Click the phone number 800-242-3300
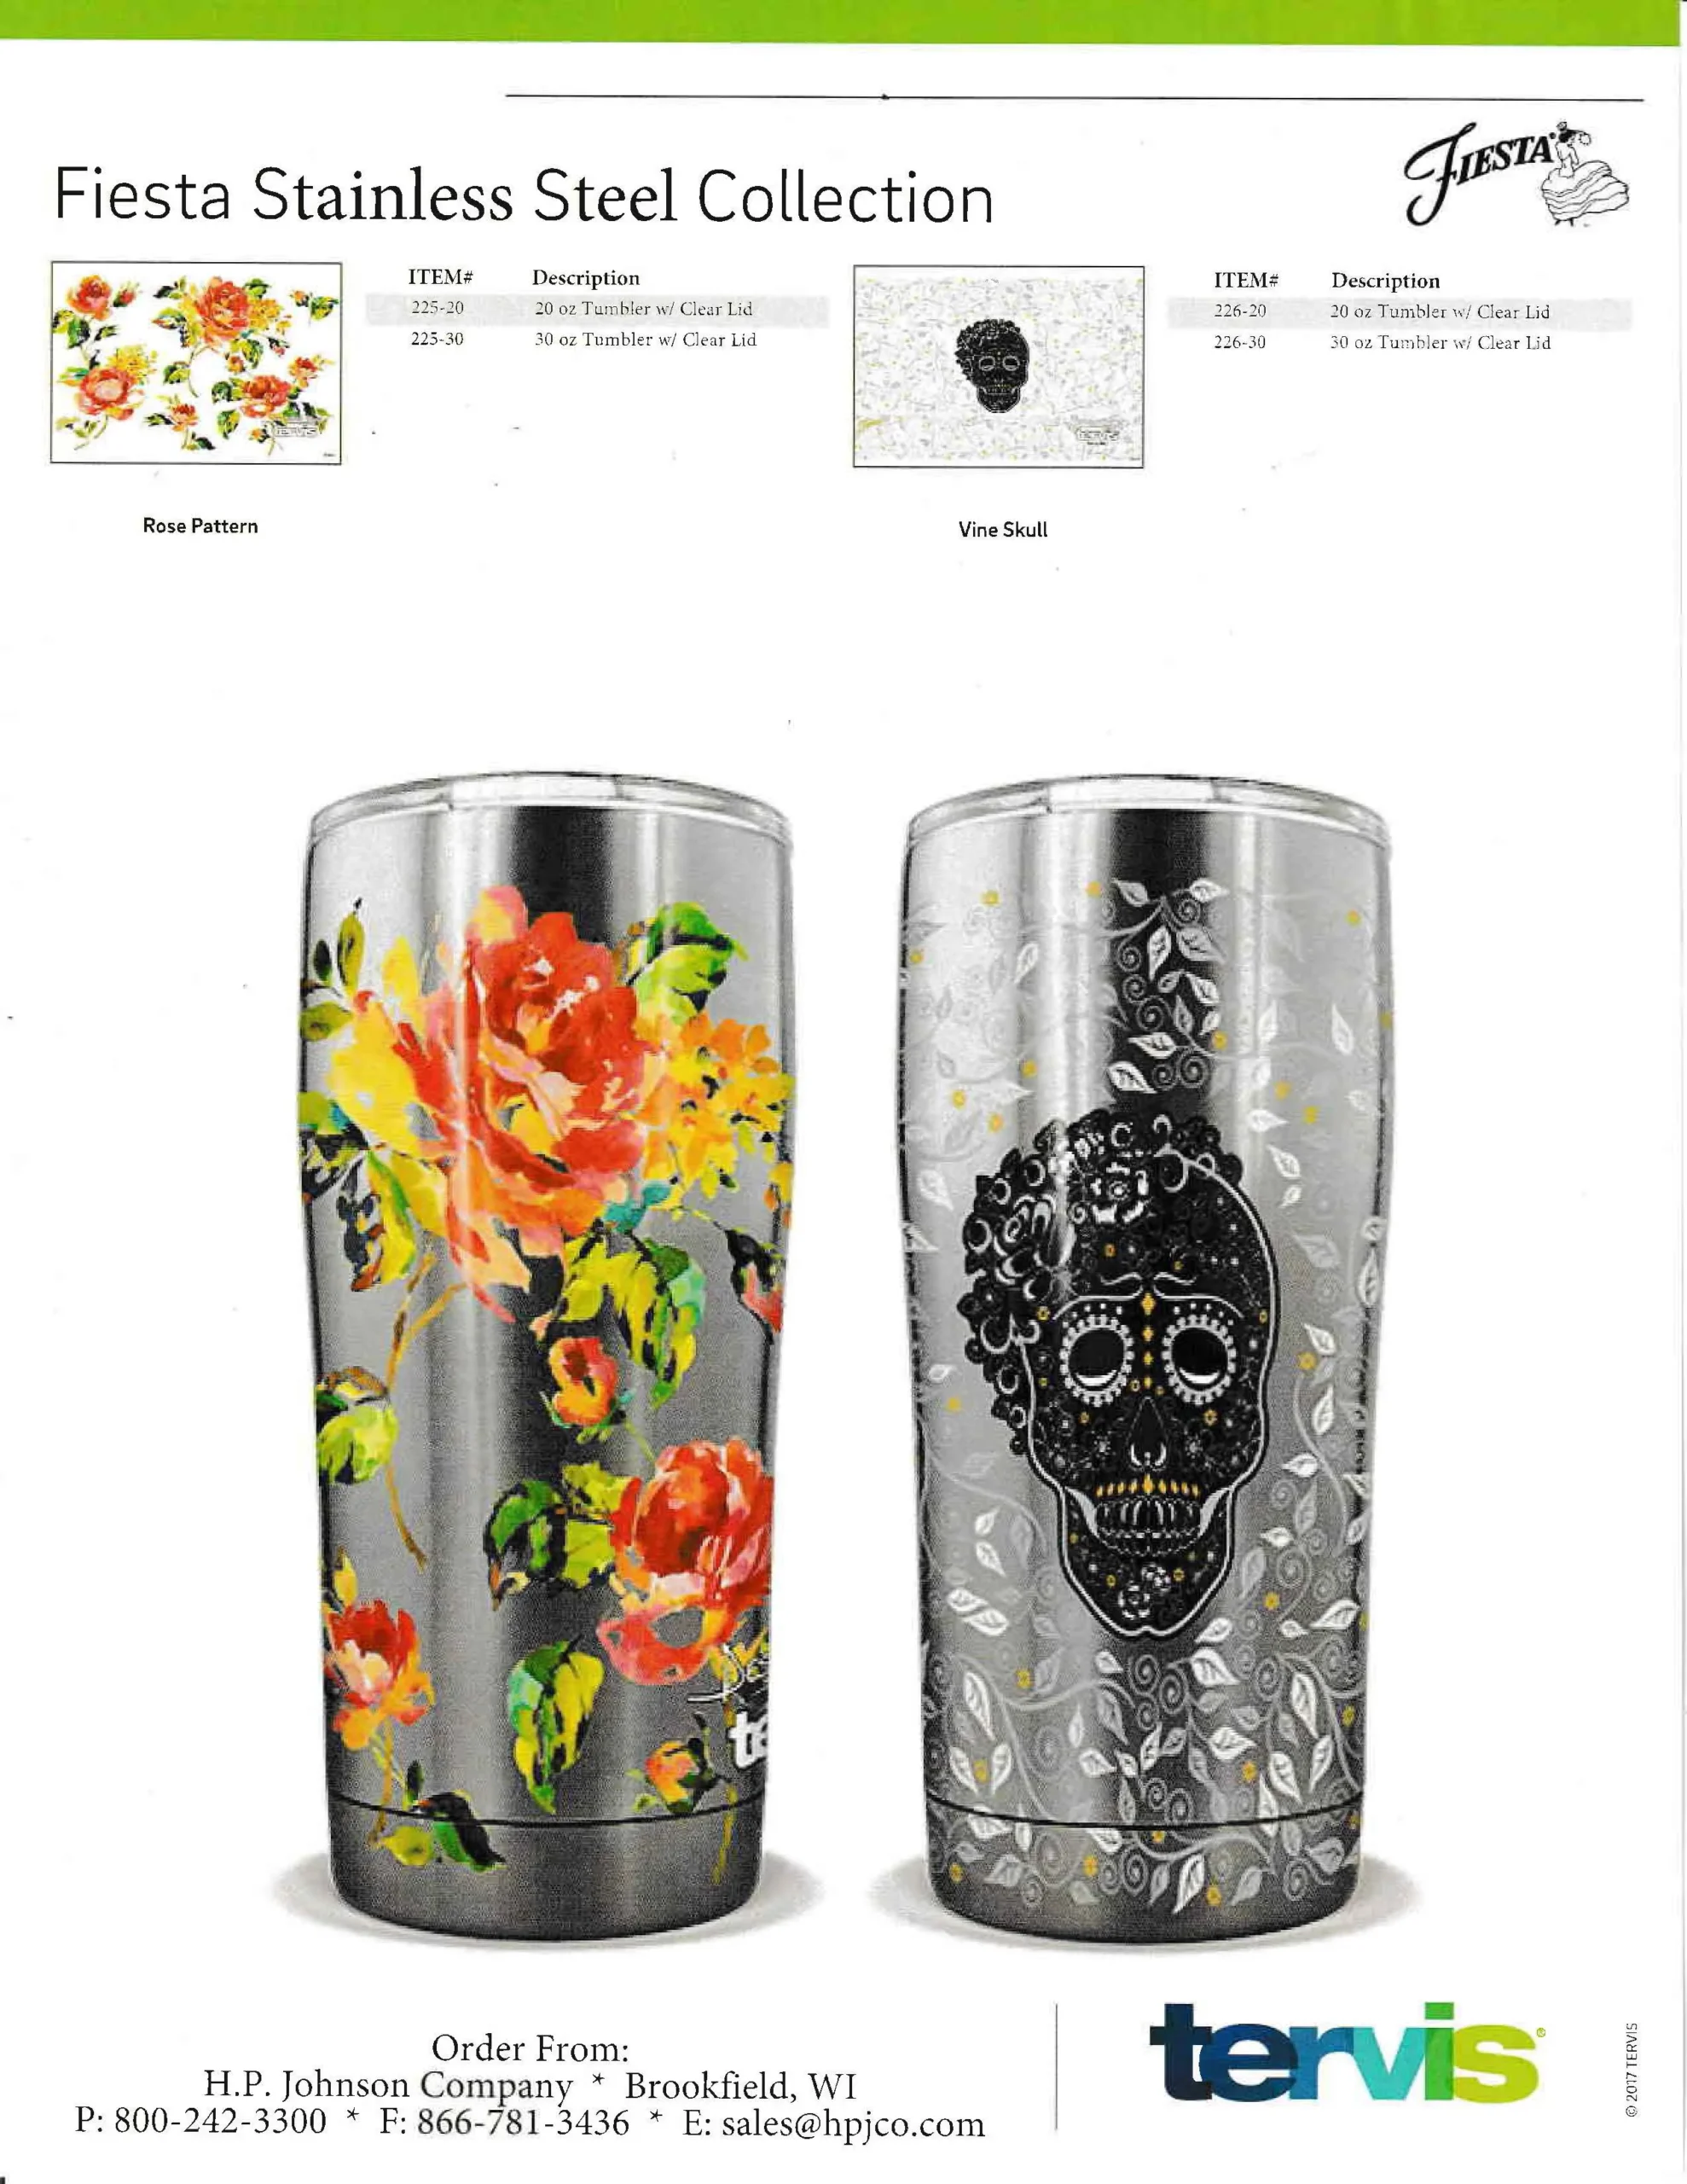This screenshot has width=1687, height=2184. pyautogui.click(x=220, y=2121)
